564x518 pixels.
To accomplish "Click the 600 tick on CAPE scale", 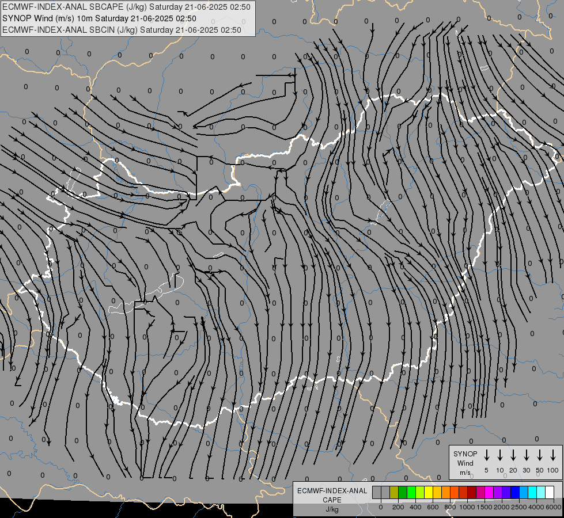I will [433, 507].
